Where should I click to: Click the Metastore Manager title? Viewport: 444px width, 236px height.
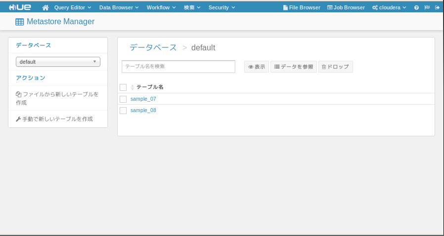click(61, 22)
